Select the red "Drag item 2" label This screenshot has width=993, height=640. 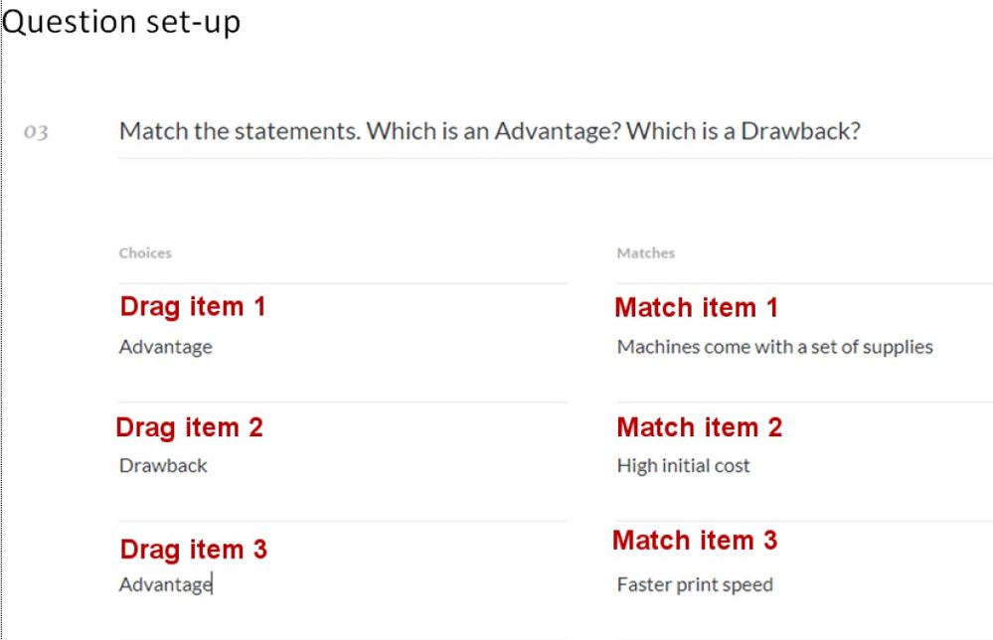tap(190, 428)
